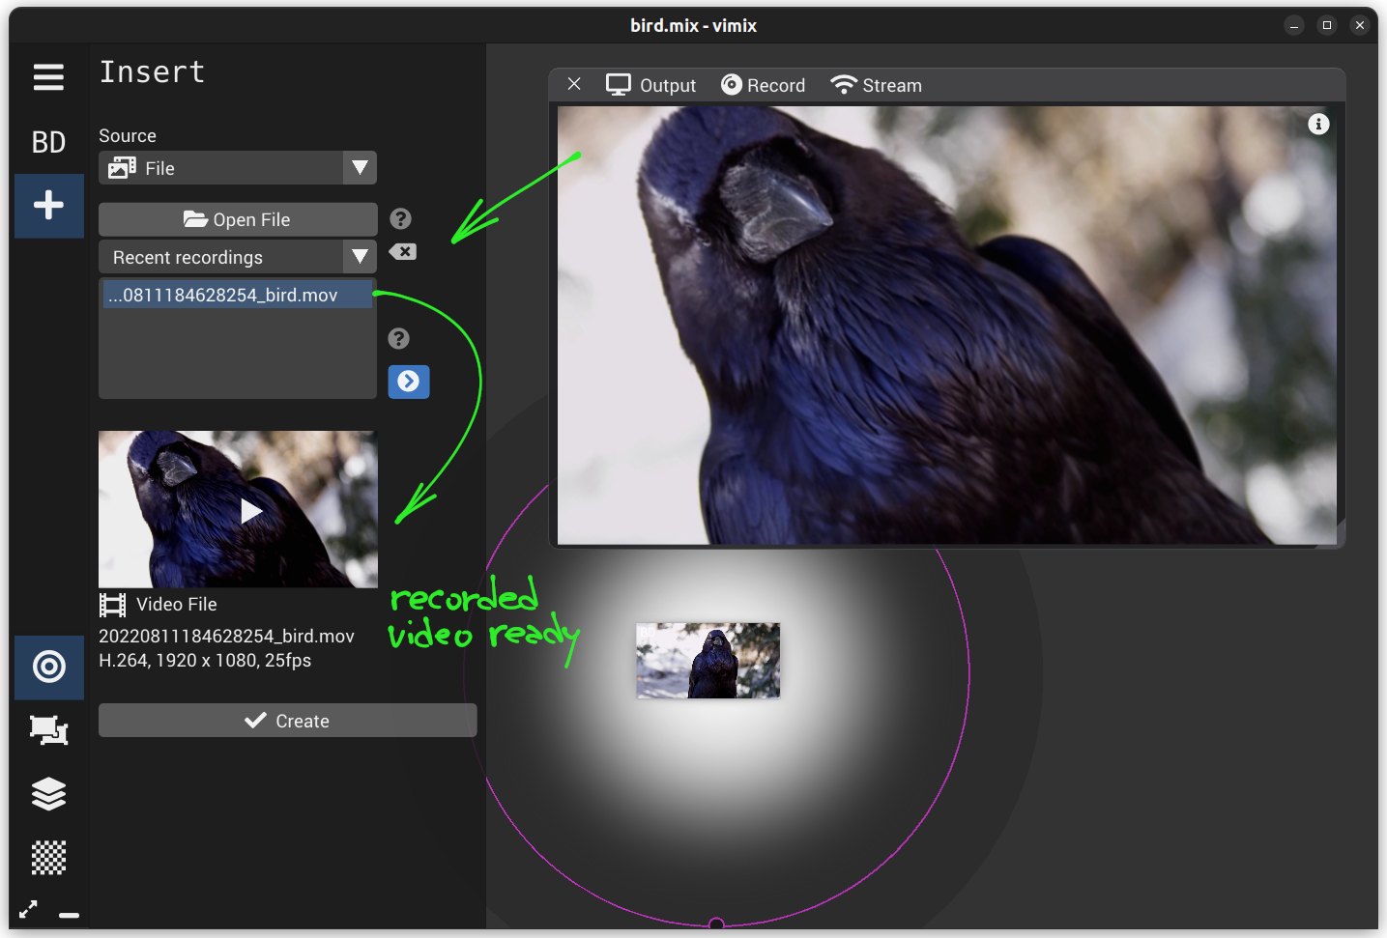
Task: Switch to Mixing view circle icon
Action: point(48,667)
